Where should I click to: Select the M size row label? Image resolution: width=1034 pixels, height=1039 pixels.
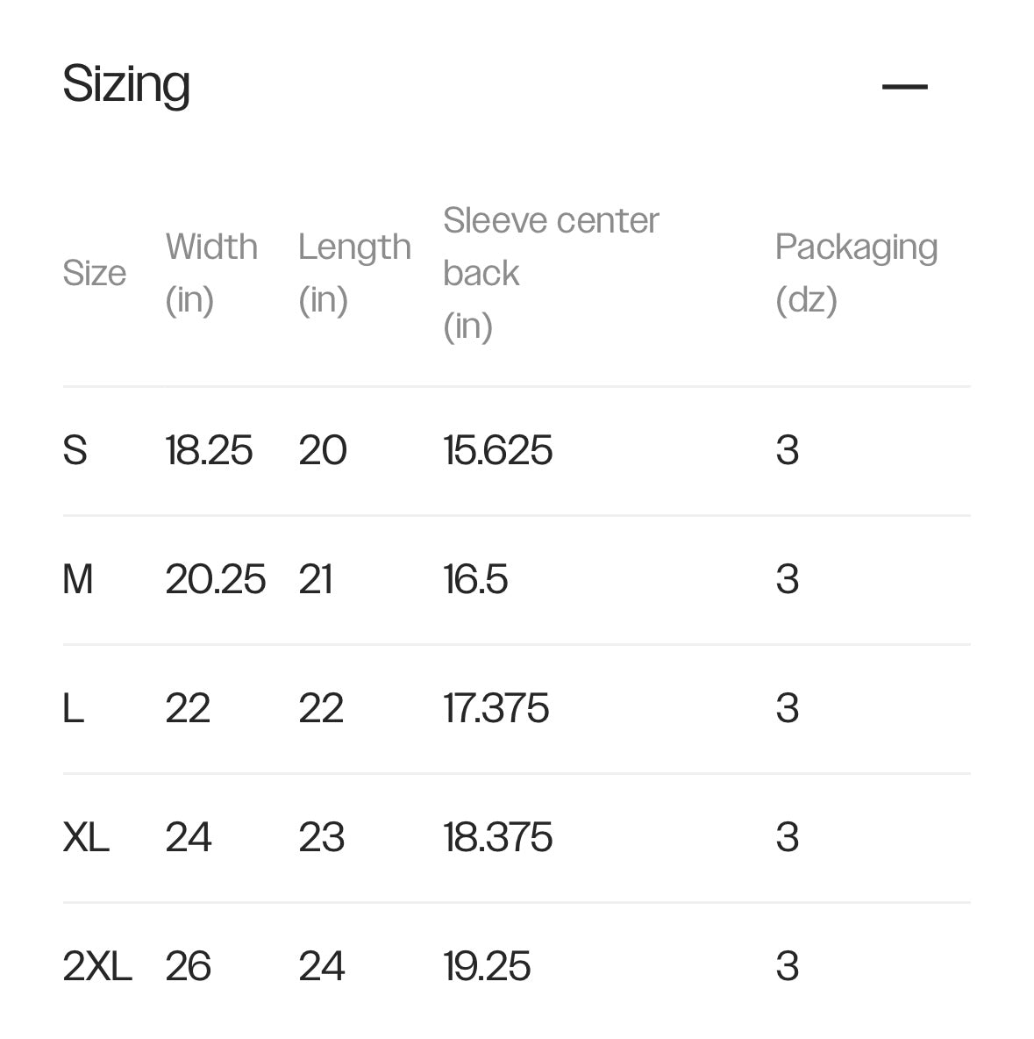(x=78, y=579)
